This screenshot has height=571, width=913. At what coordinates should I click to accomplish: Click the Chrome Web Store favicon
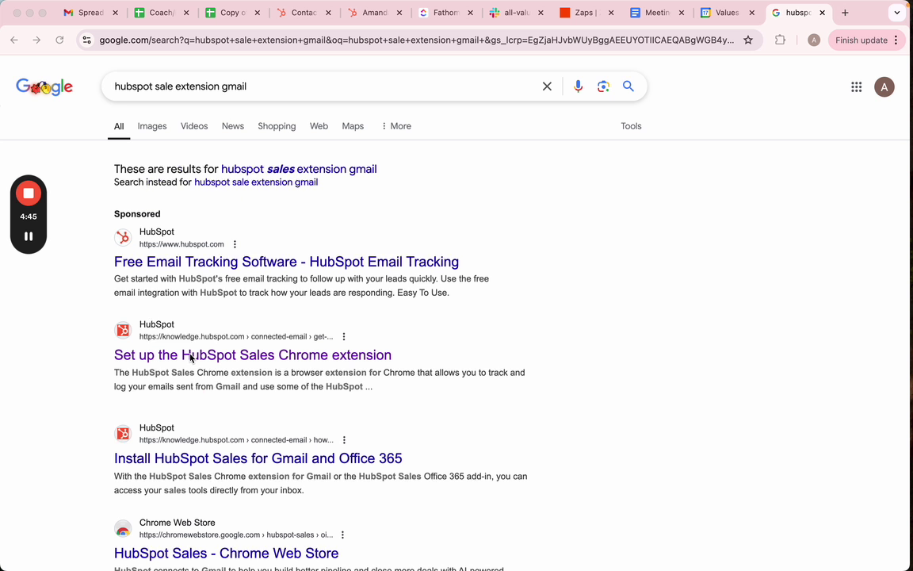tap(123, 529)
